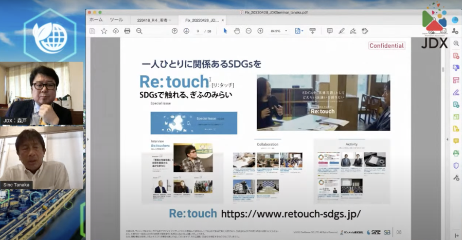This screenshot has width=462, height=240.
Task: Click the page number field showing 9
Action: [x=198, y=31]
